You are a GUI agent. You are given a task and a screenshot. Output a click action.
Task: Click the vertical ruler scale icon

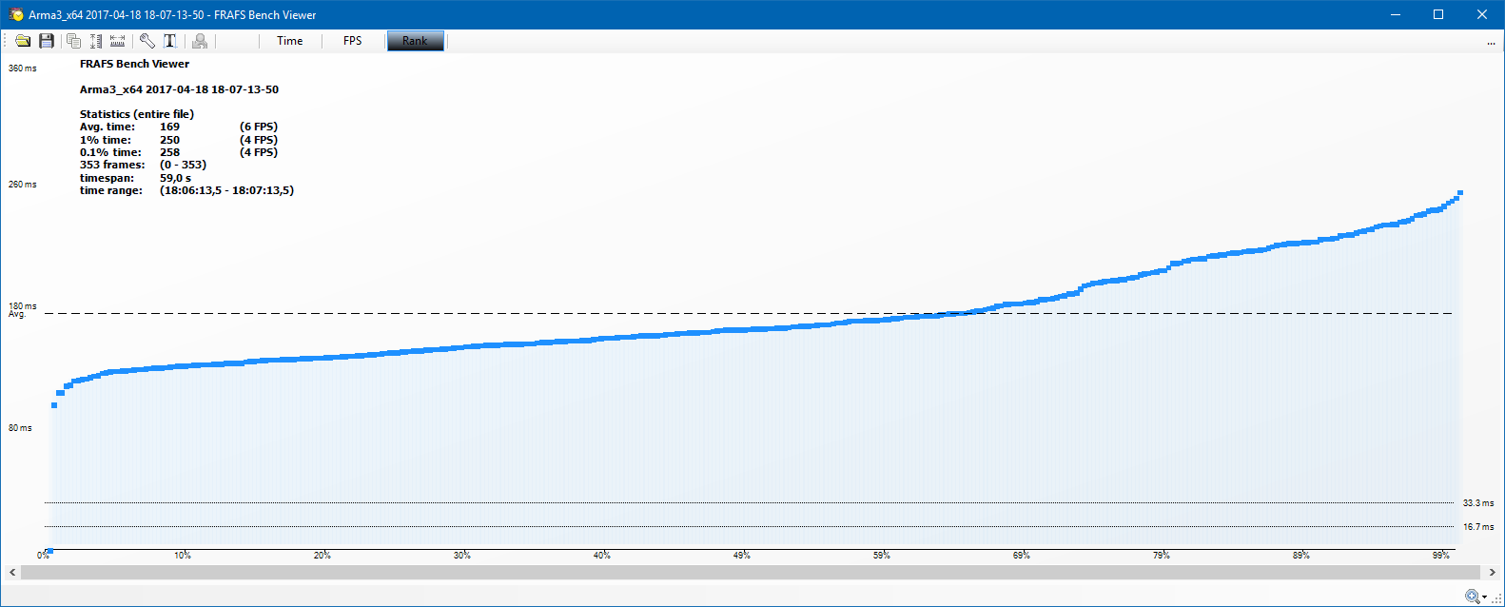point(95,41)
